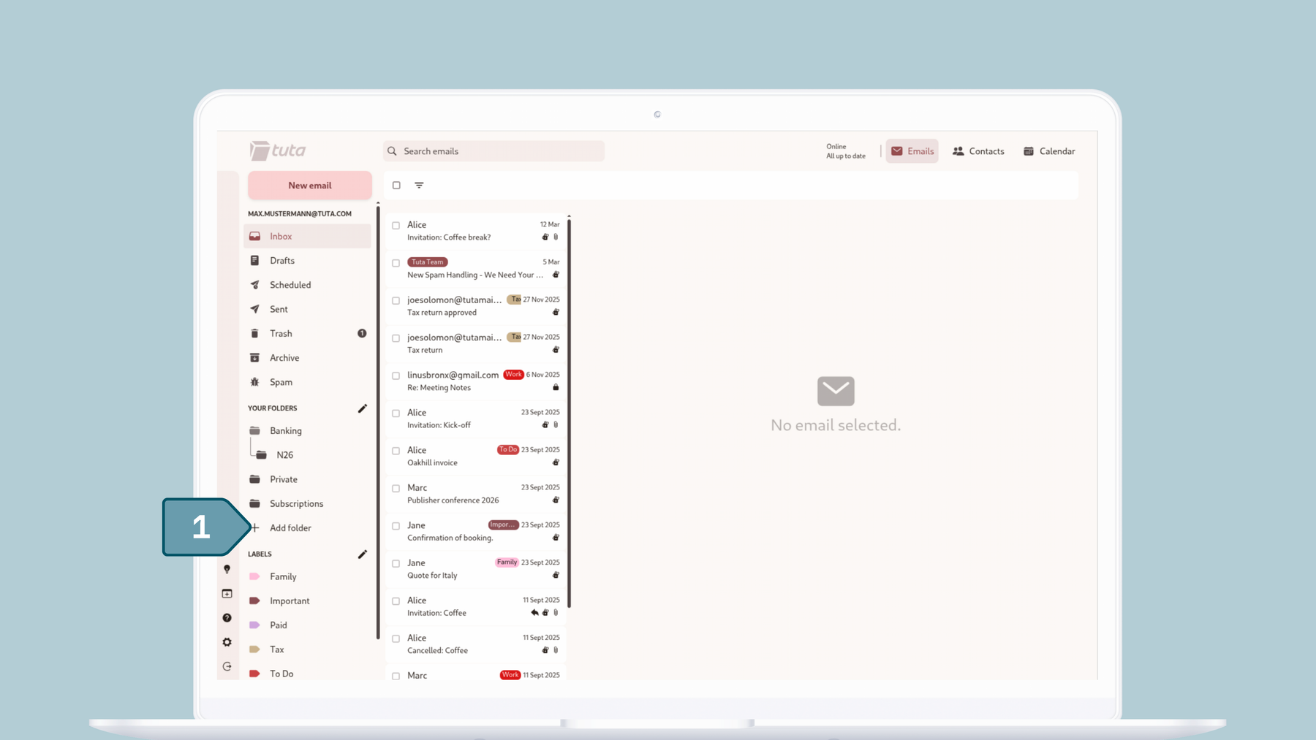The image size is (1316, 740).
Task: Open the help question mark icon
Action: (227, 618)
